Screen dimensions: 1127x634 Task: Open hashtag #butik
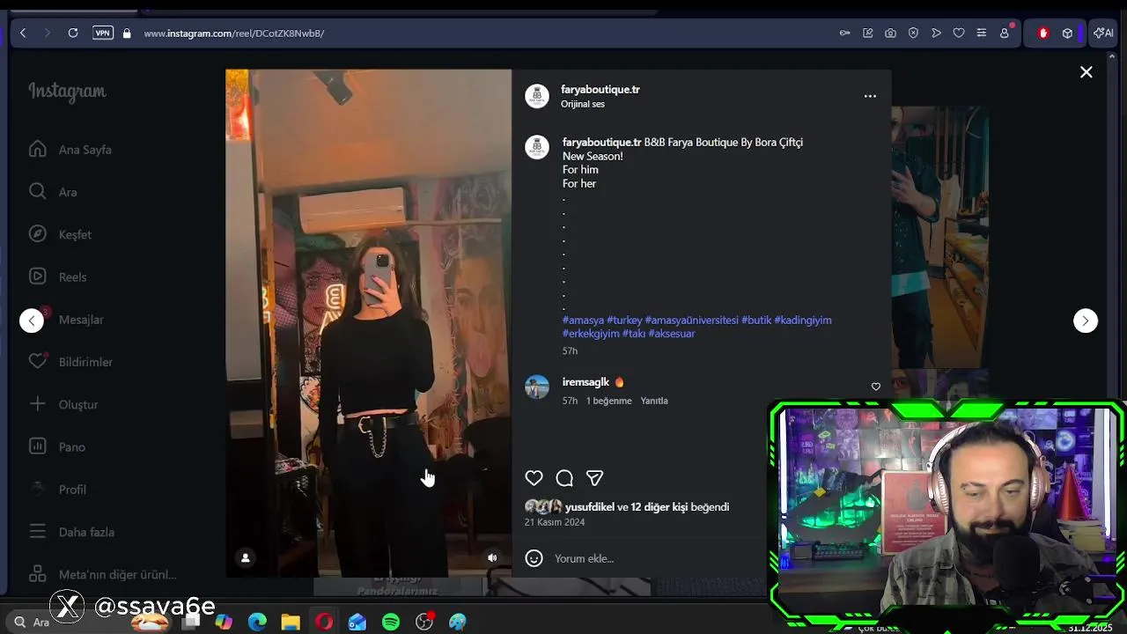coord(756,321)
